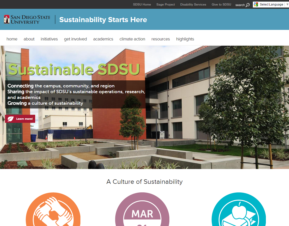Click the Google Translate logo icon

(256, 5)
